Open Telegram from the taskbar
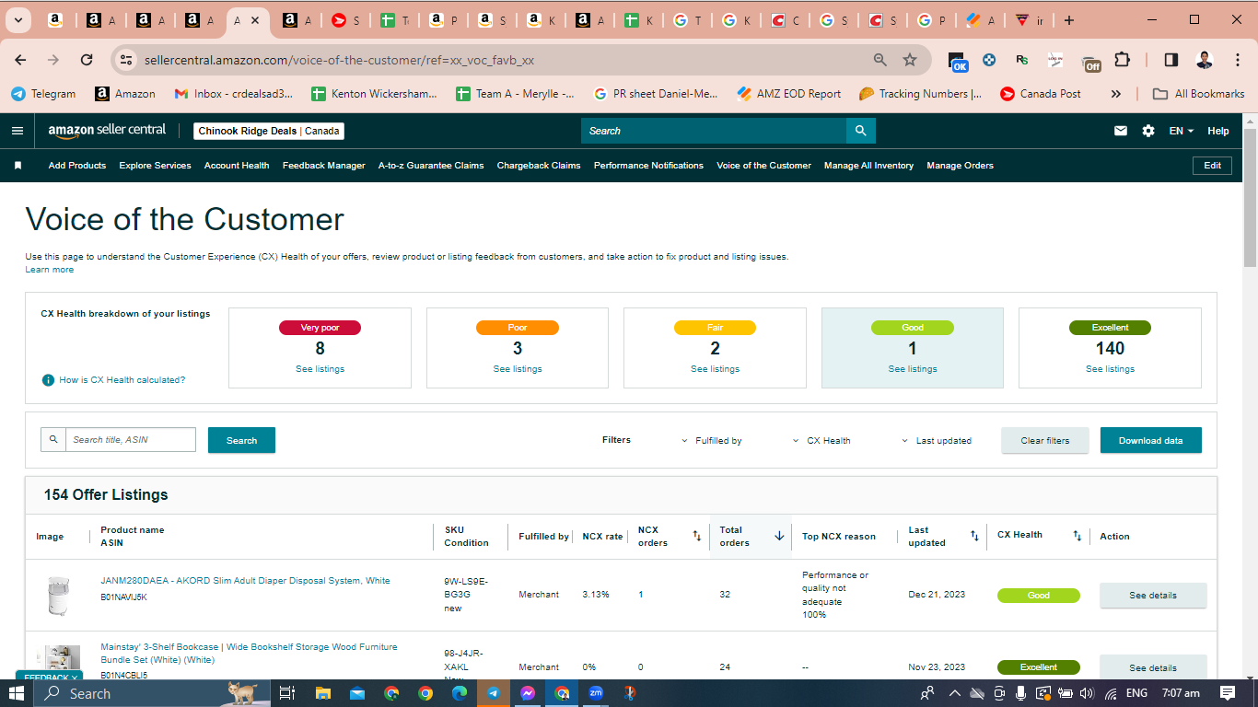Image resolution: width=1258 pixels, height=707 pixels. pos(495,693)
